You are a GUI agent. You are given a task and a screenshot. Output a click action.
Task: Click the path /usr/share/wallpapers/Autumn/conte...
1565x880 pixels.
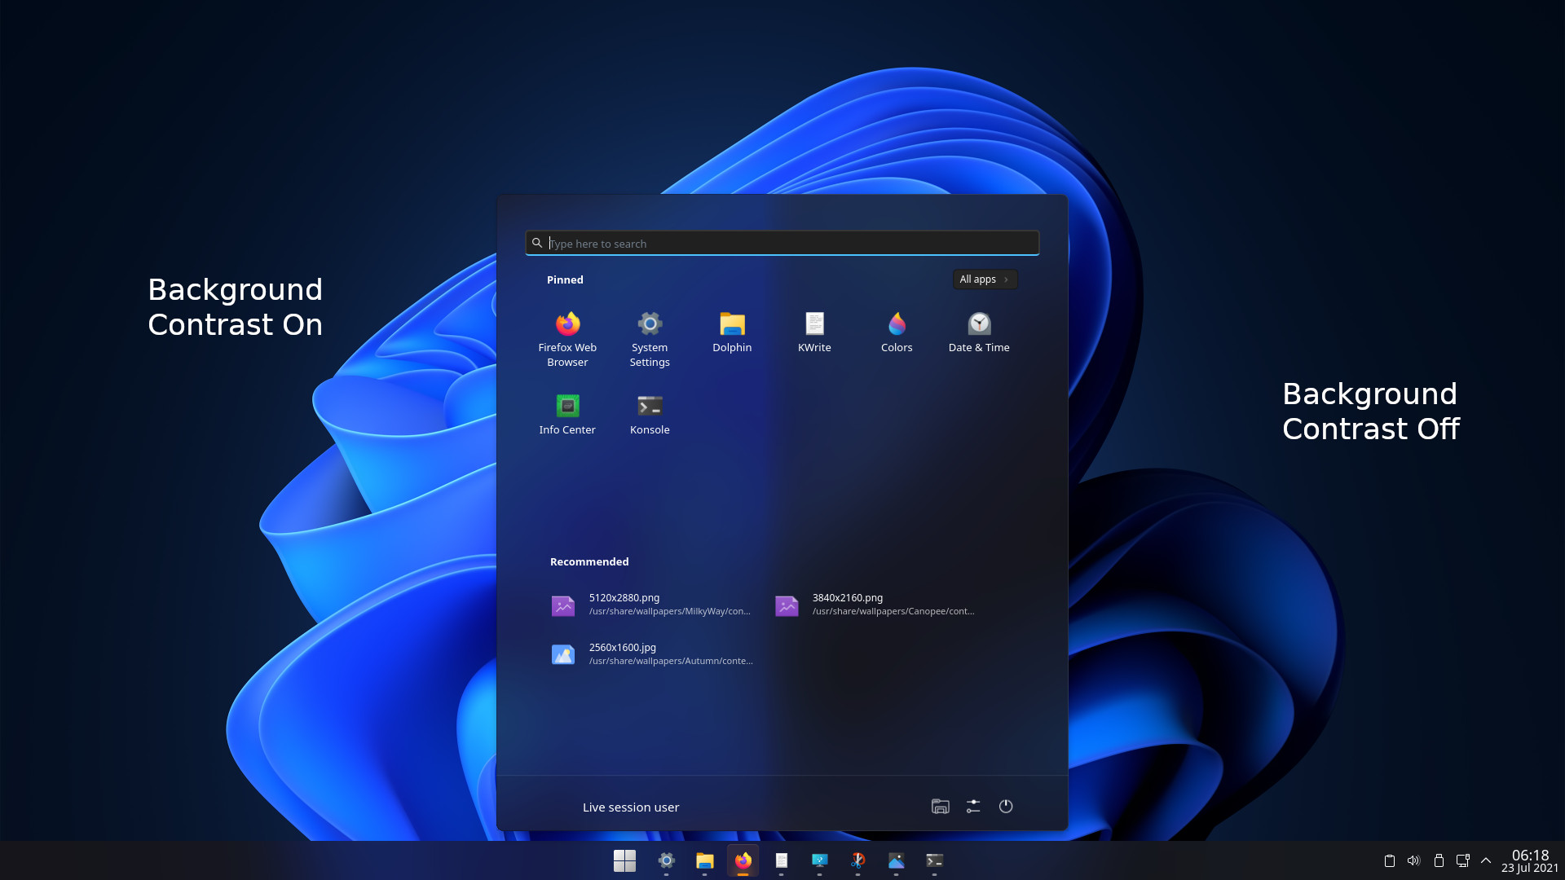pos(671,662)
